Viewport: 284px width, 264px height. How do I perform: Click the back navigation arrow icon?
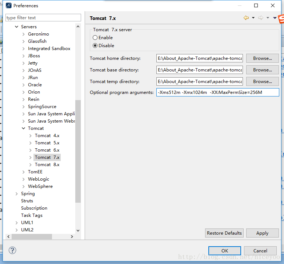click(x=246, y=18)
